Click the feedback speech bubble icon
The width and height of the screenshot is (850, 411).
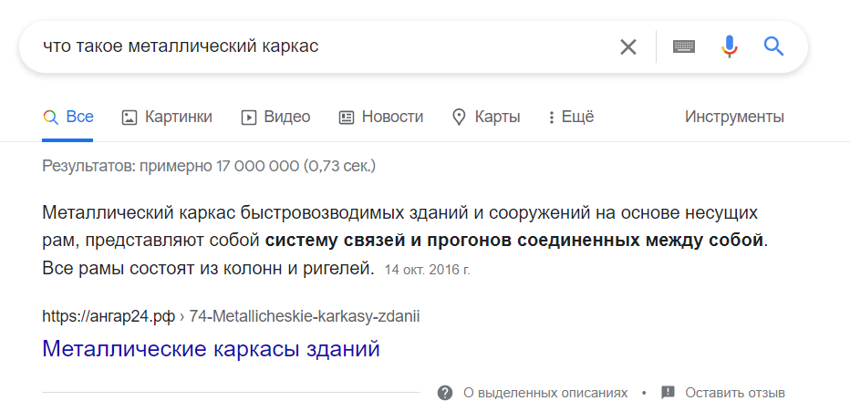[x=668, y=393]
